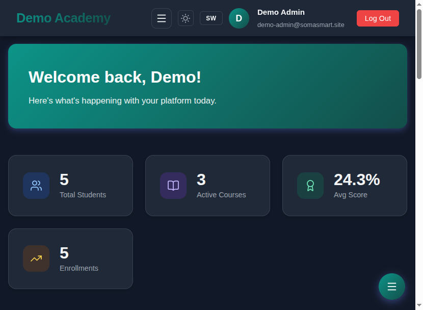
Task: Switch language with the SW button
Action: (x=211, y=18)
